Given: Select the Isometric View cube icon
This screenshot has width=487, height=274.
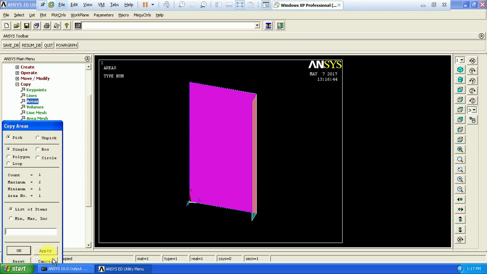Looking at the screenshot, I should pos(460,70).
